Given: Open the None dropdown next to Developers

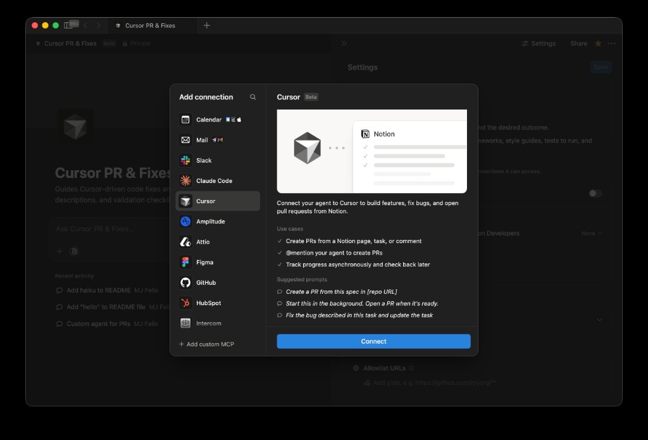Looking at the screenshot, I should (x=590, y=233).
